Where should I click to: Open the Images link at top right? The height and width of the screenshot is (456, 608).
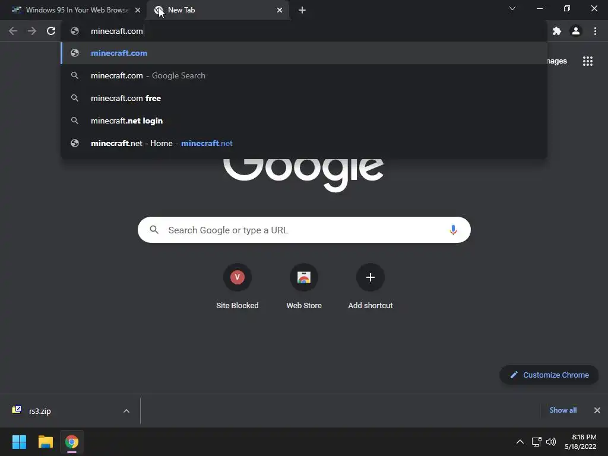tap(557, 61)
